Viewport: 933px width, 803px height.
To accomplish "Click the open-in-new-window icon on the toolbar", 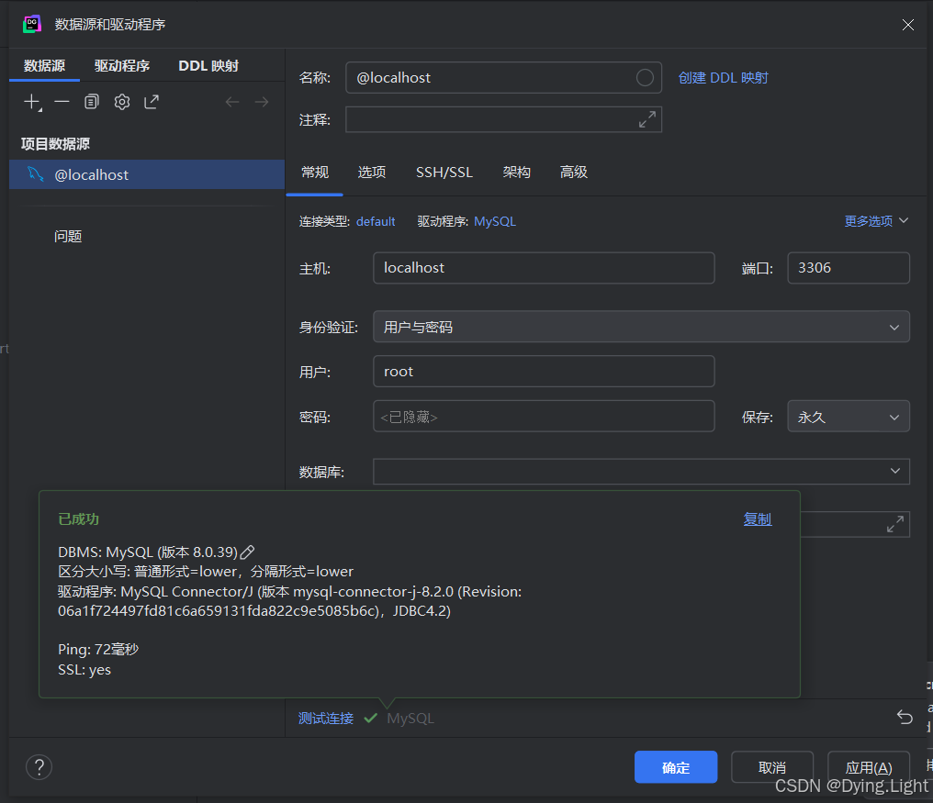I will (152, 102).
